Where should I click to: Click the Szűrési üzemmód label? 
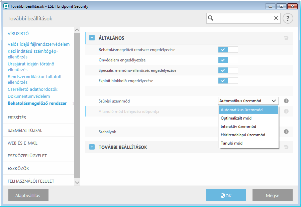(114, 101)
